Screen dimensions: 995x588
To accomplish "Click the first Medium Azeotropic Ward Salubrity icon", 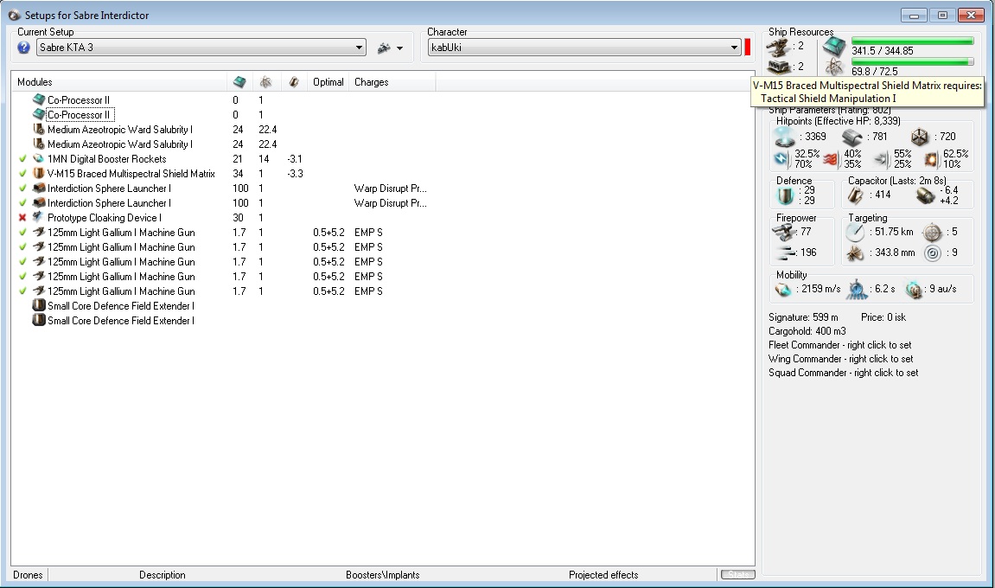I will click(39, 130).
